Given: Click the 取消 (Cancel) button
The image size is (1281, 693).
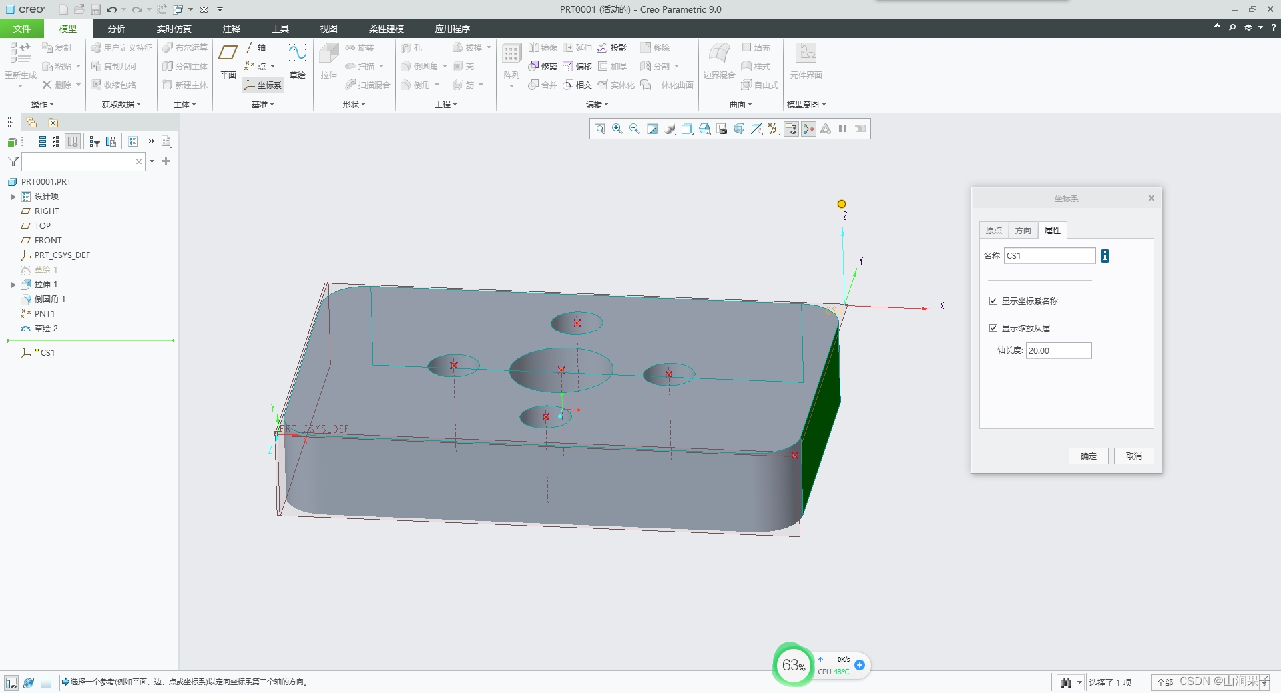Looking at the screenshot, I should 1134,456.
